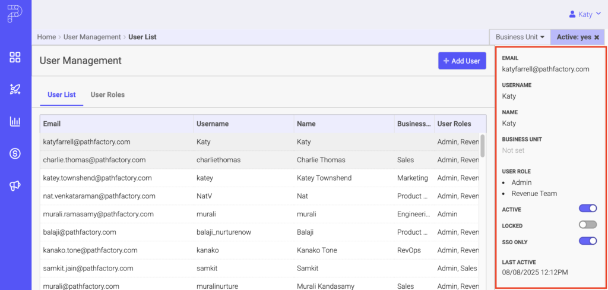Select row nat.venkataraman@pathfactory.com

coord(260,196)
